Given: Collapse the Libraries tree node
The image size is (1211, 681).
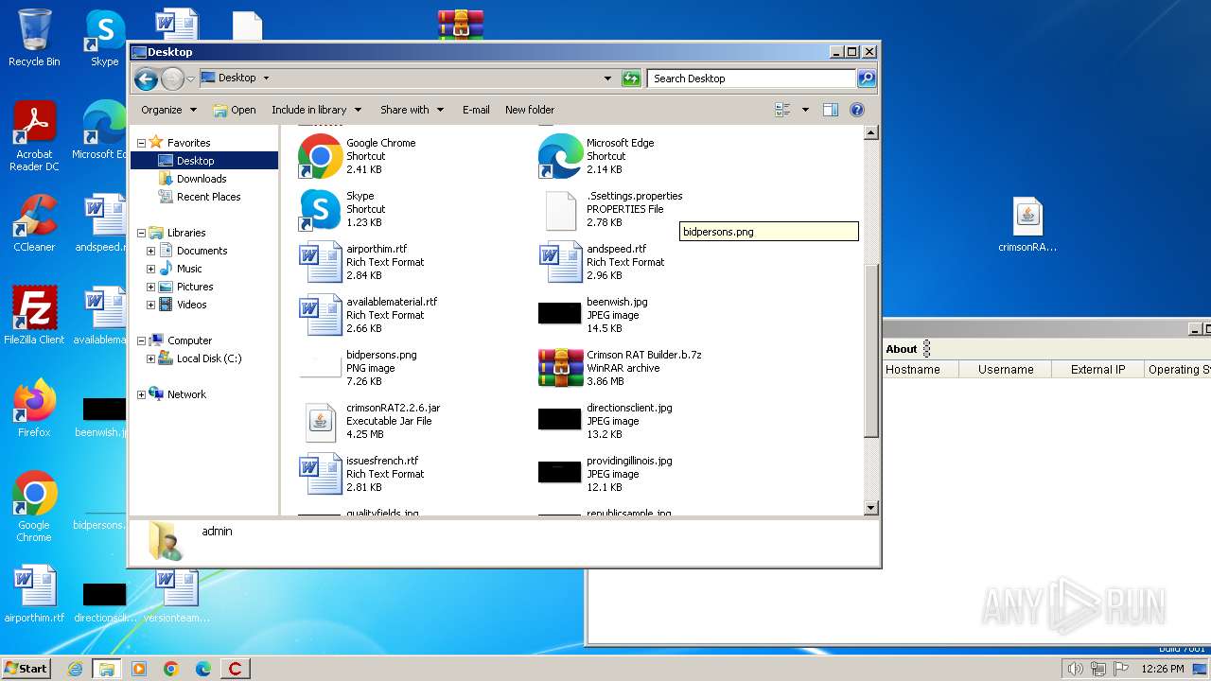Looking at the screenshot, I should [x=141, y=233].
